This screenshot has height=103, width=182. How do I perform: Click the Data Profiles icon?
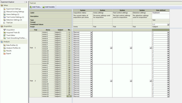point(4,45)
